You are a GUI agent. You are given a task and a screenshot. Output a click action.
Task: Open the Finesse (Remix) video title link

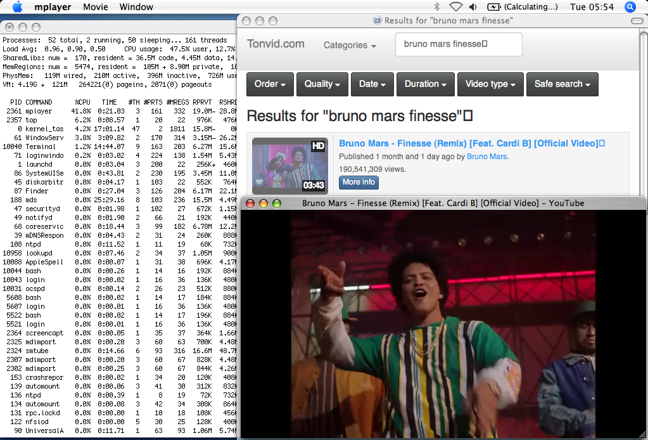[x=471, y=143]
